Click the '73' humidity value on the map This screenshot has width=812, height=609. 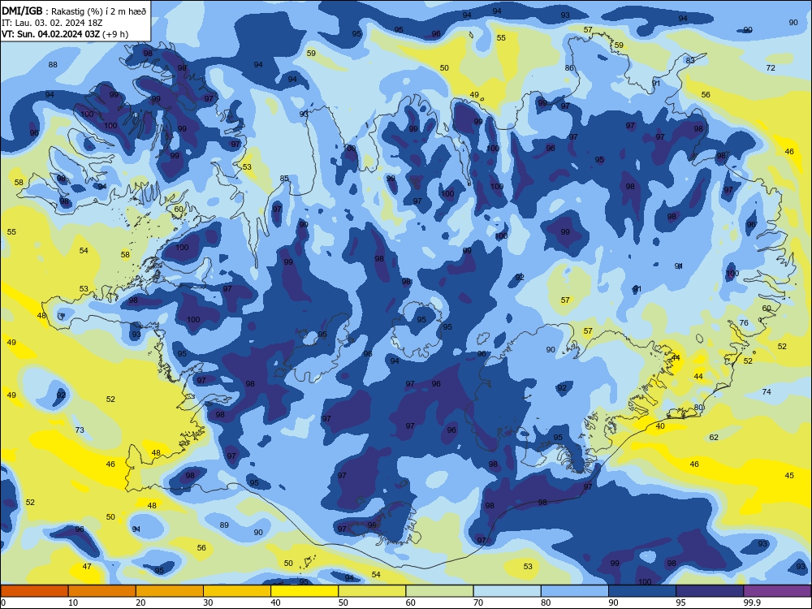(80, 430)
